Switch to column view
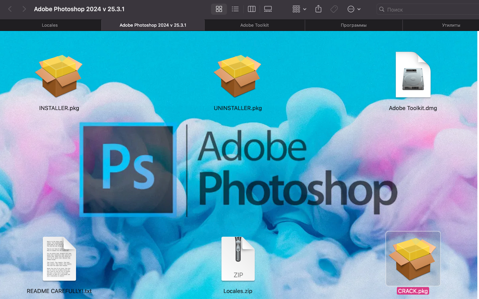 pos(252,9)
